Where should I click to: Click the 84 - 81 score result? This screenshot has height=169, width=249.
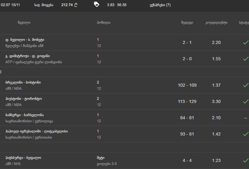tap(187, 118)
